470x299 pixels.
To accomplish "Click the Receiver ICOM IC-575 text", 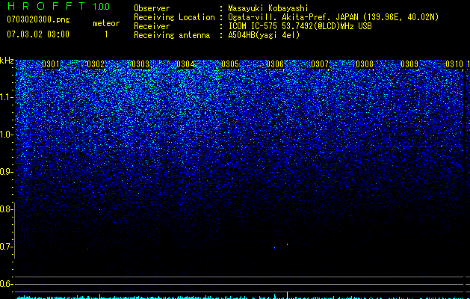I will tap(300, 26).
